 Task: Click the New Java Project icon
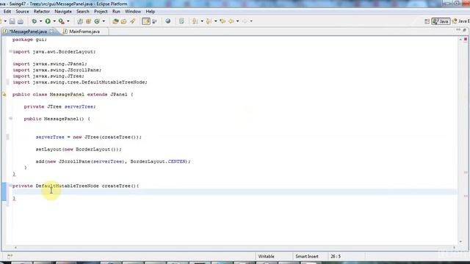click(x=80, y=21)
